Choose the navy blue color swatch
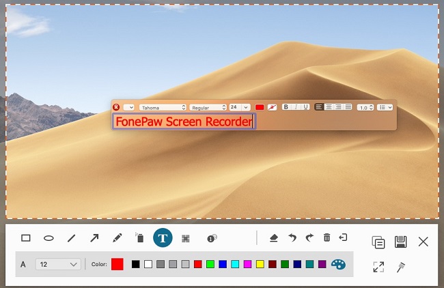444x288 pixels. (297, 264)
